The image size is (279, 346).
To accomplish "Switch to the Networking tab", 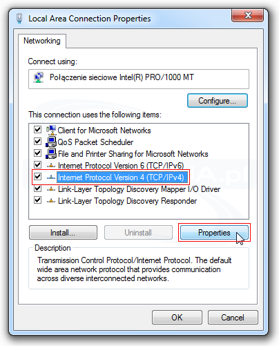I will tap(42, 41).
